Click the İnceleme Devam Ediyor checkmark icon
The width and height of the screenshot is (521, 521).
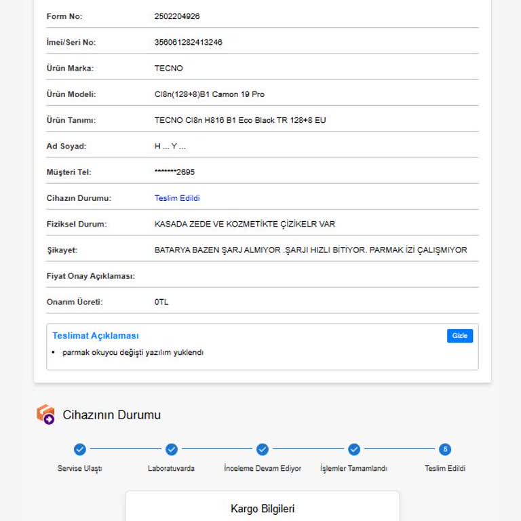click(x=263, y=449)
